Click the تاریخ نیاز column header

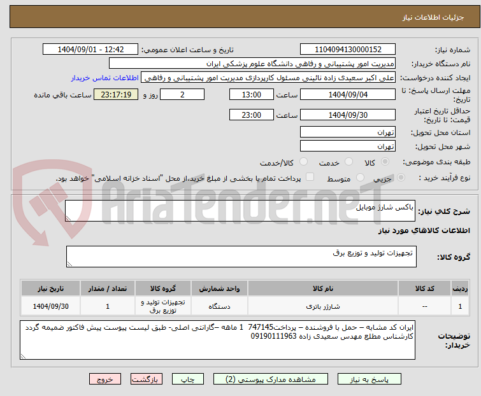50,288
